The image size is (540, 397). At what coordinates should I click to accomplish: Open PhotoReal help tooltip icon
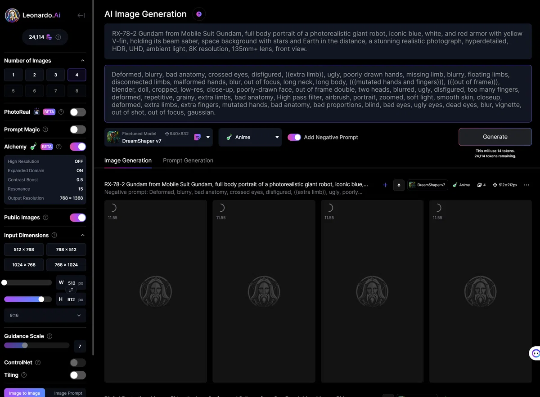(x=61, y=112)
